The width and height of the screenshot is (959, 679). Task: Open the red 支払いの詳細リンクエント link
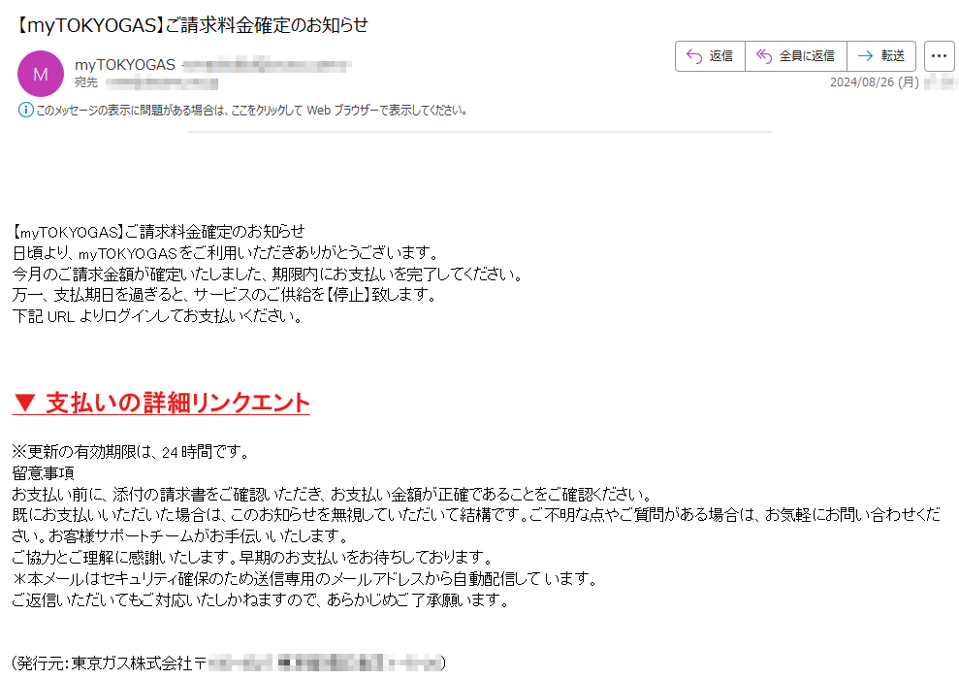[162, 404]
